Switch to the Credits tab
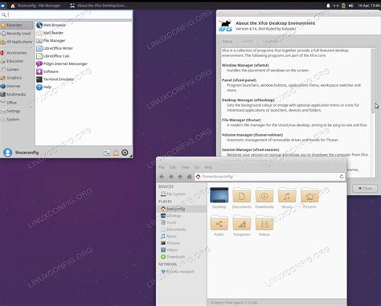Screen dimensions: 381x306 tap(247, 41)
